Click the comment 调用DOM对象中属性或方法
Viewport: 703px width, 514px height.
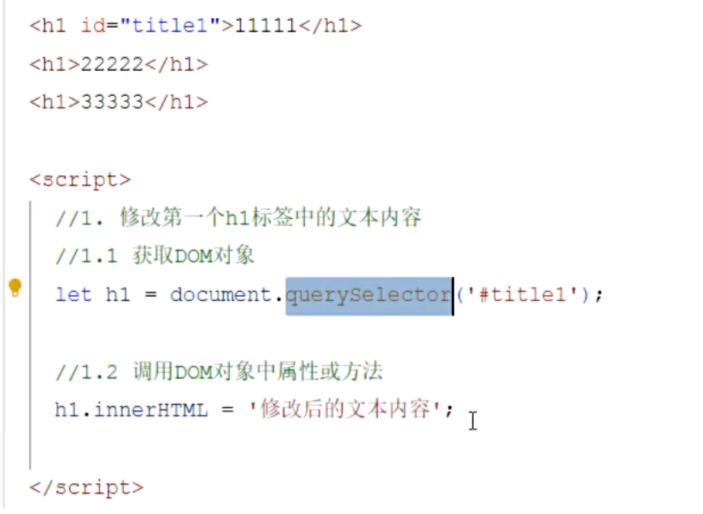[x=220, y=372]
